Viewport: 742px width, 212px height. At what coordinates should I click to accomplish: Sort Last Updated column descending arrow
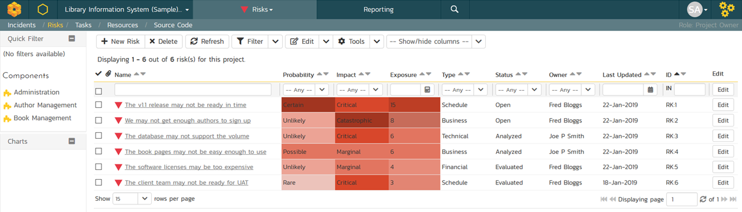pos(653,74)
